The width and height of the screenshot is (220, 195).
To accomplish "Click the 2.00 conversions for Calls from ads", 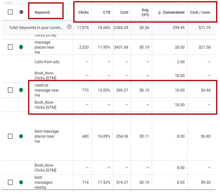I will pos(181,62).
